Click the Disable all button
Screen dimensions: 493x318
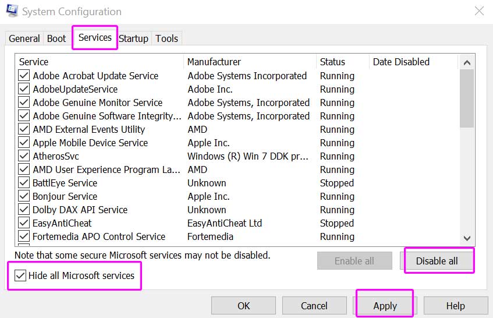[437, 261]
